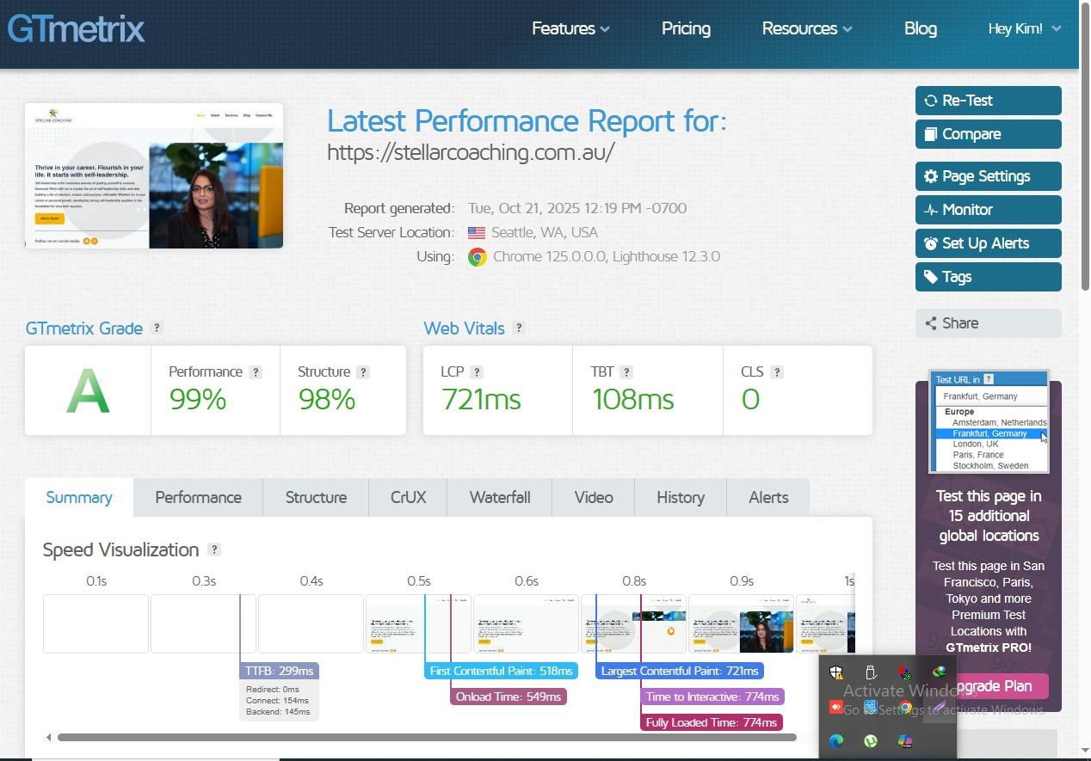Switch to the Waterfall tab
Viewport: 1091px width, 761px height.
pyautogui.click(x=500, y=498)
